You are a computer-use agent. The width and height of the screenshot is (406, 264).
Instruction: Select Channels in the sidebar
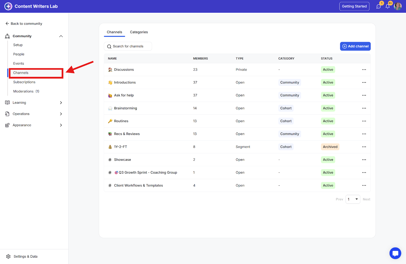click(x=36, y=73)
